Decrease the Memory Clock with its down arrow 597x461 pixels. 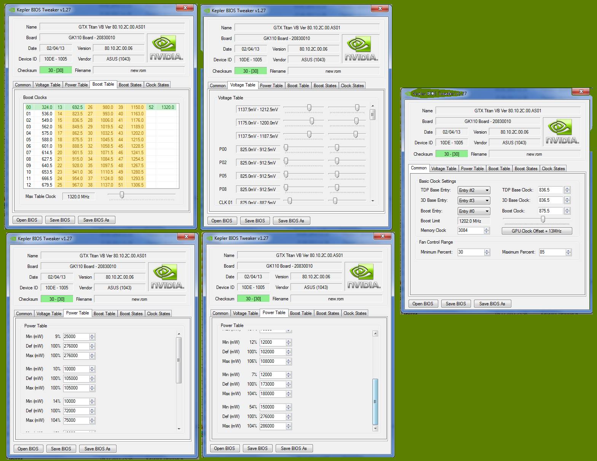click(486, 232)
